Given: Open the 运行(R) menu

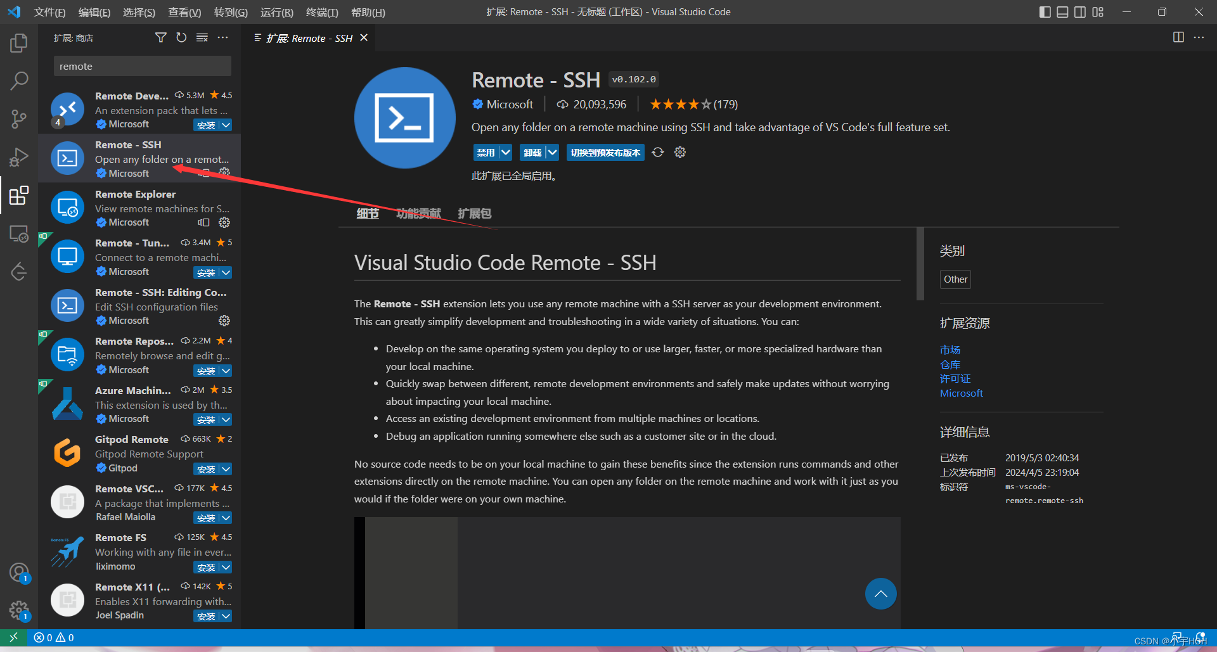Looking at the screenshot, I should coord(277,12).
